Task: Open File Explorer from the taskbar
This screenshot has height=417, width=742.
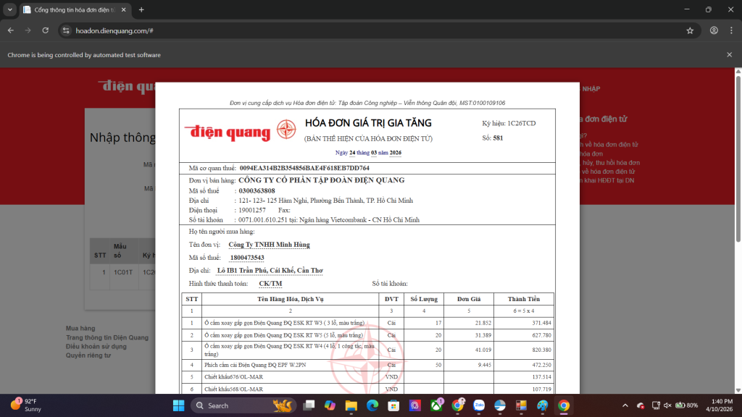Action: (351, 405)
